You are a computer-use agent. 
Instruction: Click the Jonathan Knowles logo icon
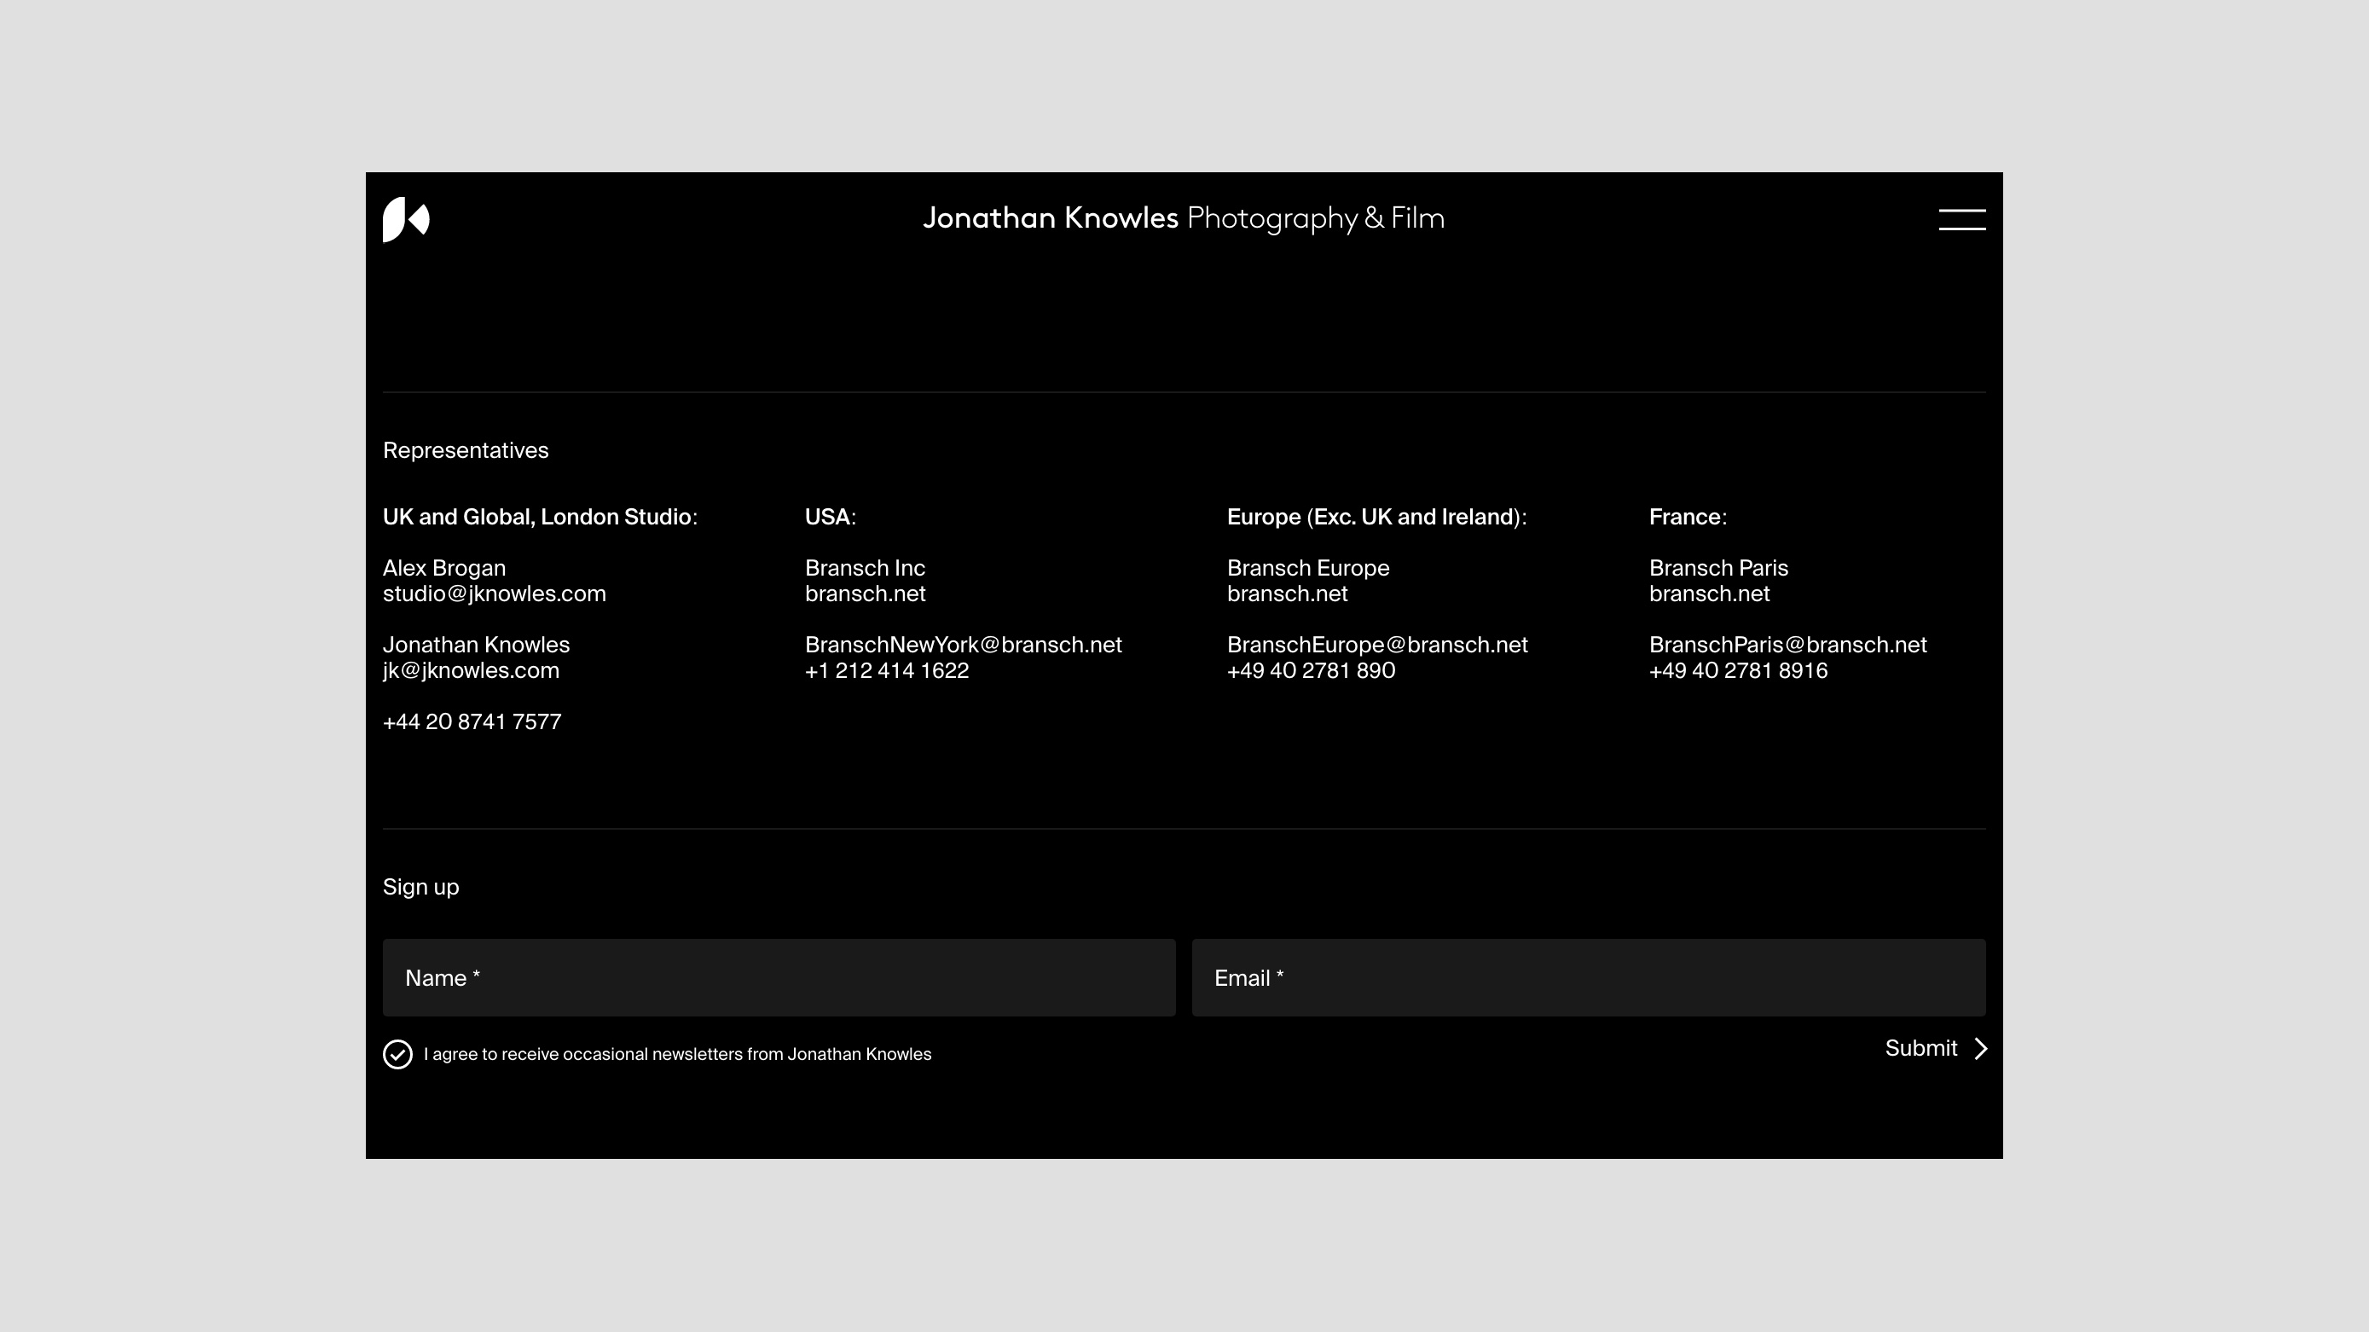(x=403, y=219)
